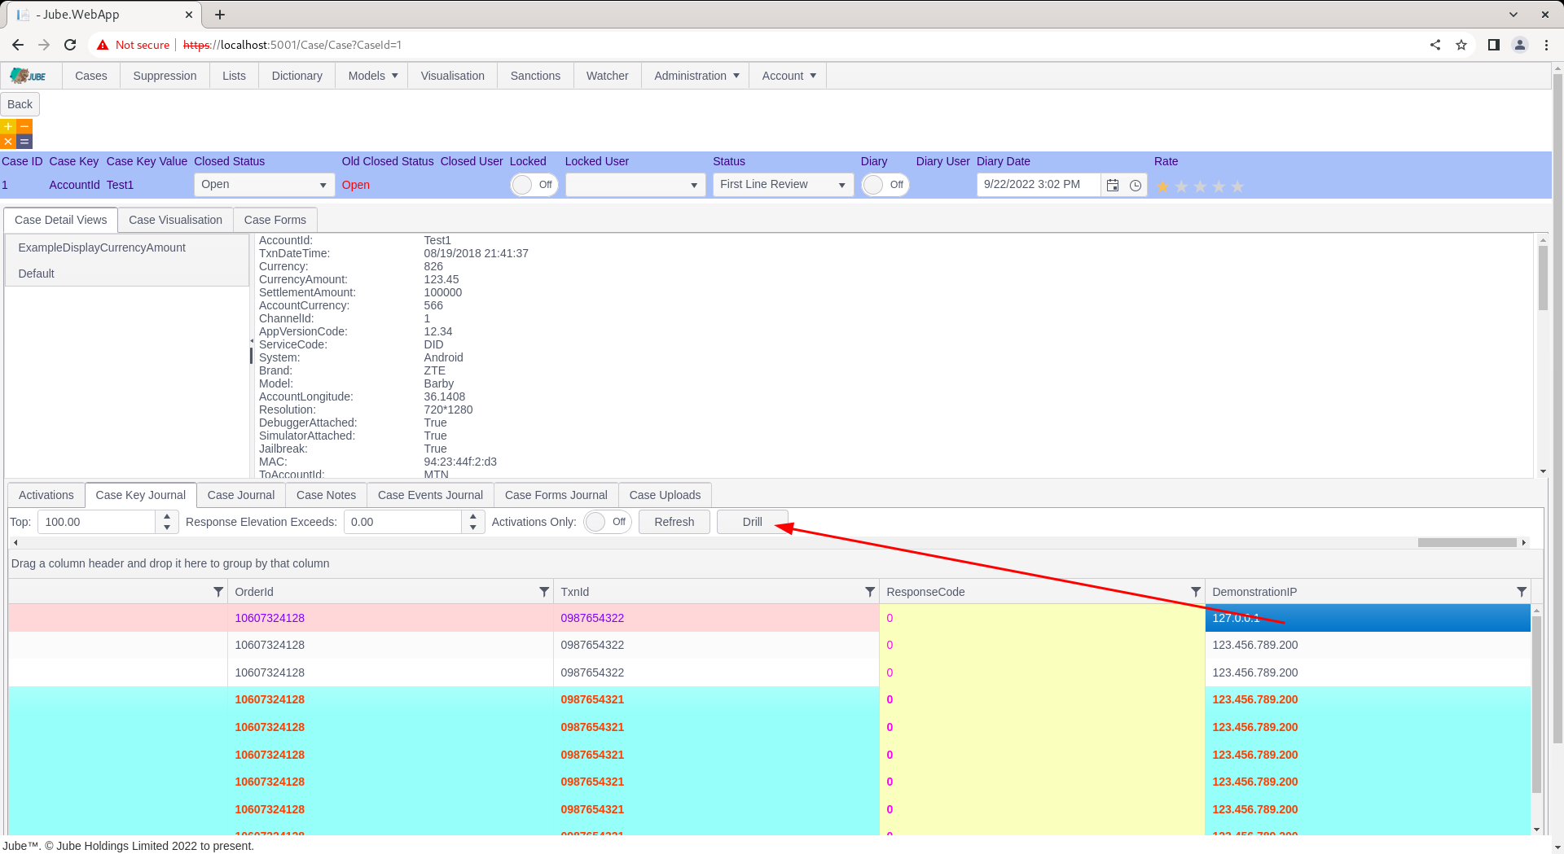Screen dimensions: 1564x854
Task: Open a new browser tab with plus
Action: point(220,15)
